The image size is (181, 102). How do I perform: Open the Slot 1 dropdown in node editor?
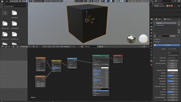[76, 46]
